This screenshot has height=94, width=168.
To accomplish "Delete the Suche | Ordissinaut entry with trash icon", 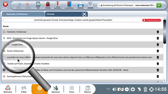I will tap(158, 51).
